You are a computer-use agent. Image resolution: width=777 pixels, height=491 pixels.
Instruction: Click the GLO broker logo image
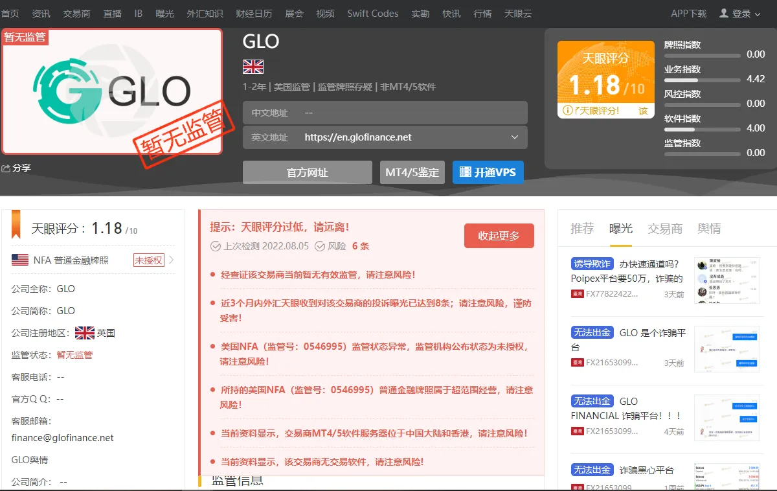point(111,91)
